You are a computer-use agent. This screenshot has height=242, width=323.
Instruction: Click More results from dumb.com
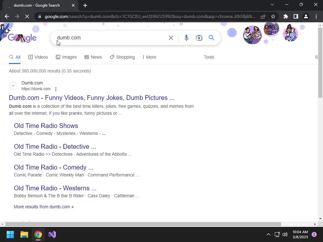(44, 207)
